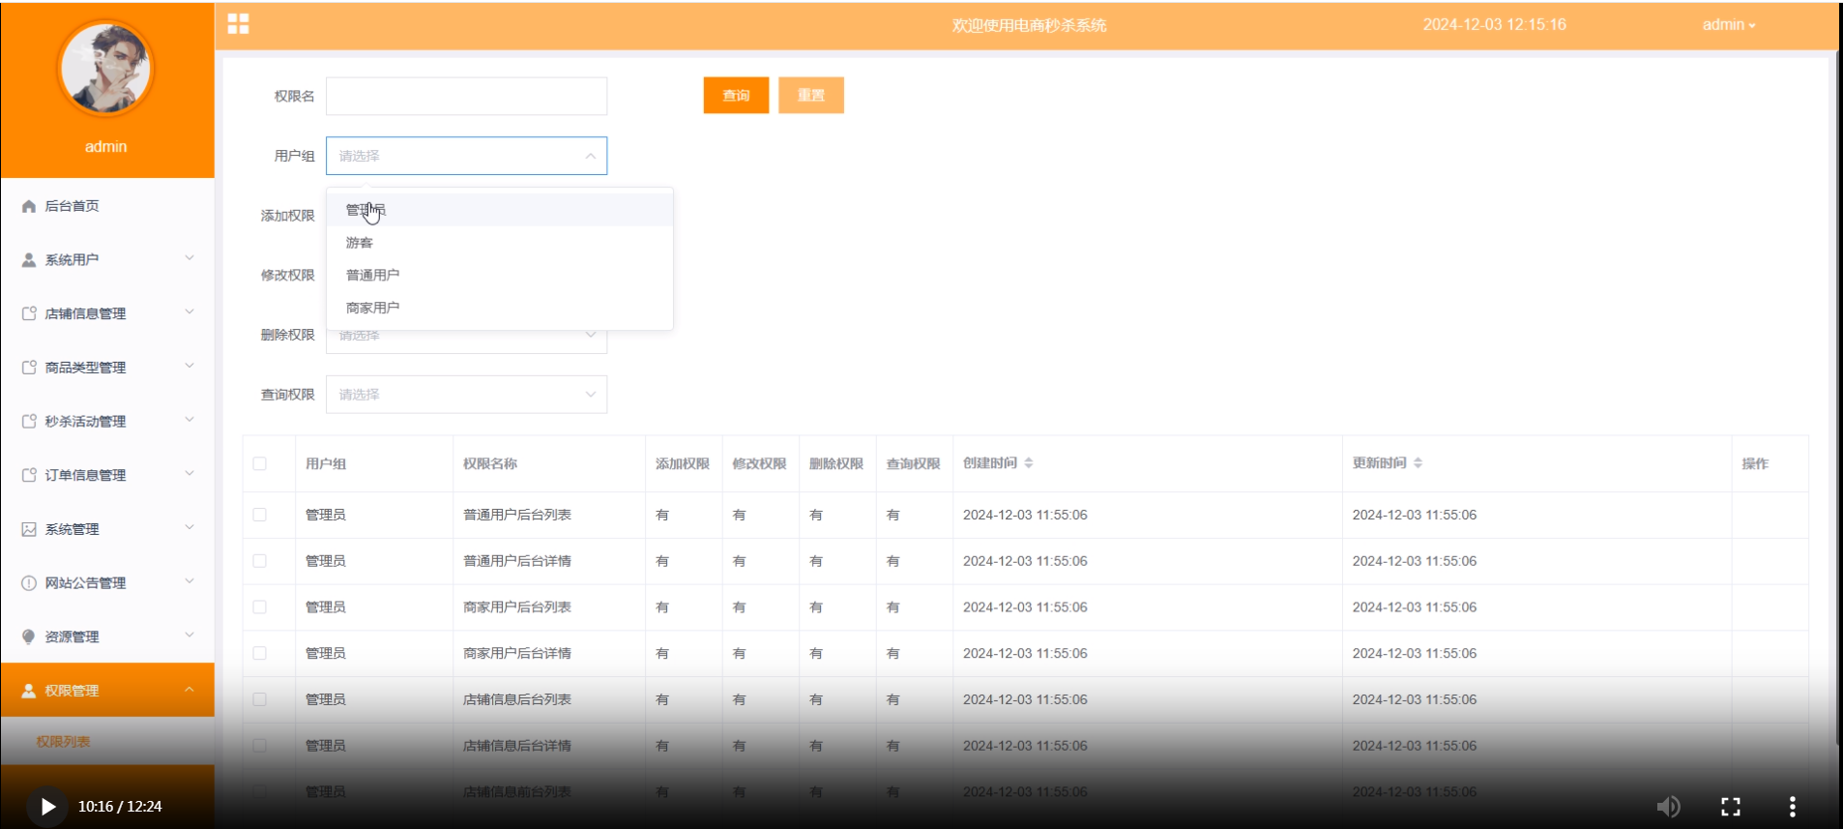Select 普通用户 from the dropdown list
Screen dimensions: 1843x829
[500, 275]
